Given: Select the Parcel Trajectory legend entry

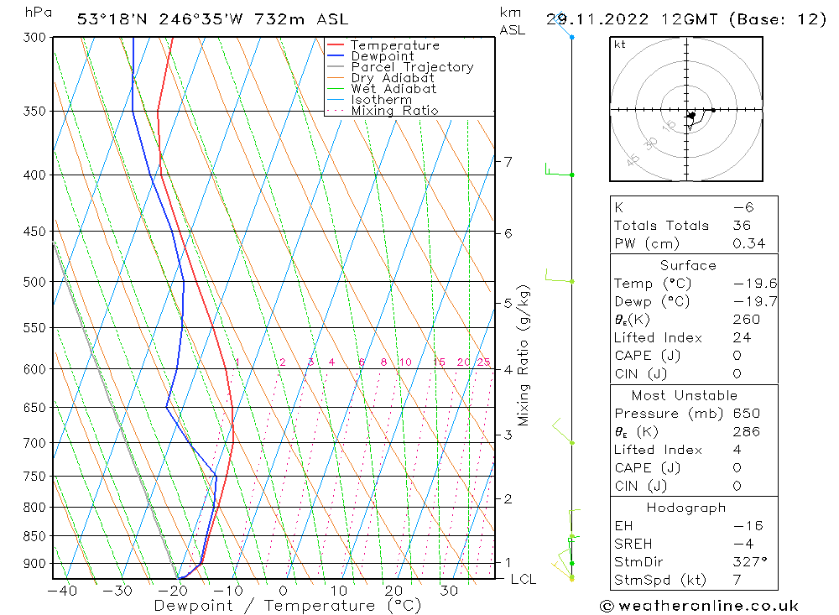Looking at the screenshot, I should [x=411, y=67].
